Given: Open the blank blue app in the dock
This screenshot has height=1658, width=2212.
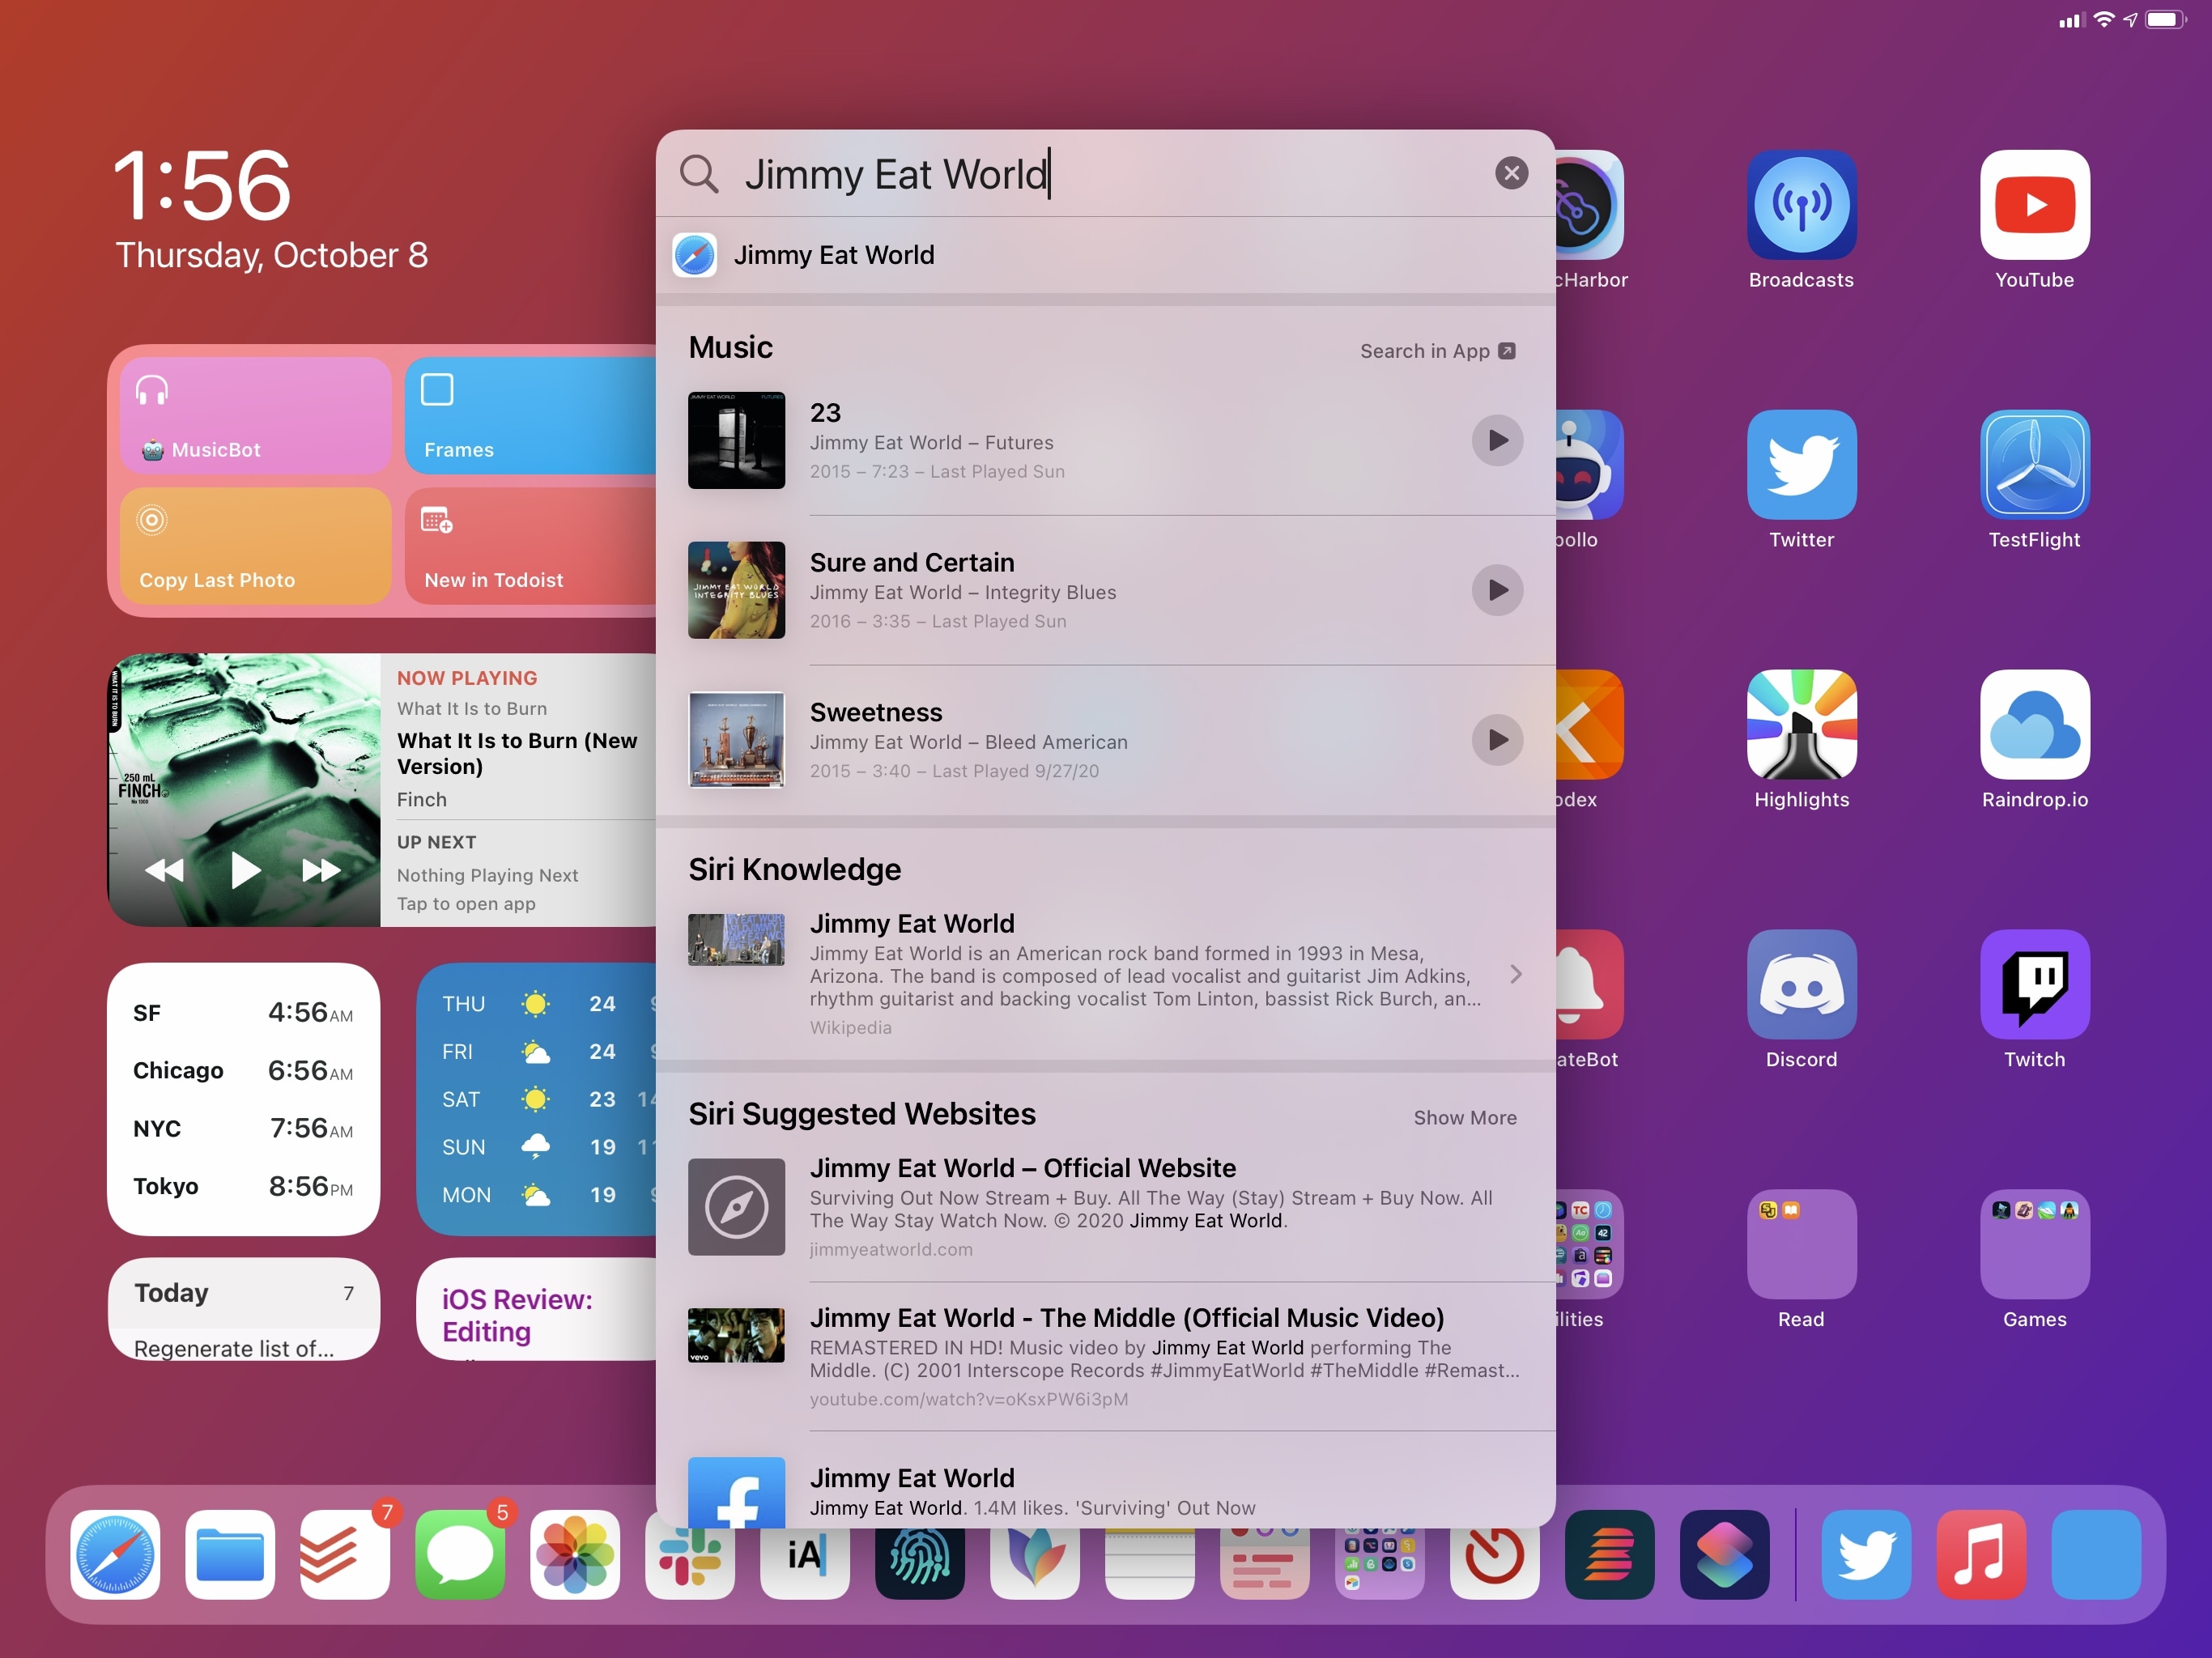Looking at the screenshot, I should 2096,1555.
